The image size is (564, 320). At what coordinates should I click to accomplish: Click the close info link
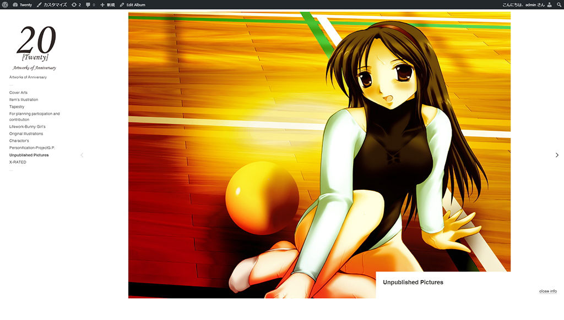click(548, 291)
